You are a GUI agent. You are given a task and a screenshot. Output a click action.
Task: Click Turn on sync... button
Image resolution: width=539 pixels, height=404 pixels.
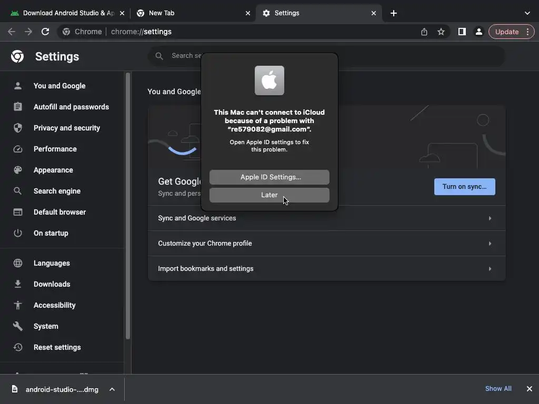(464, 187)
